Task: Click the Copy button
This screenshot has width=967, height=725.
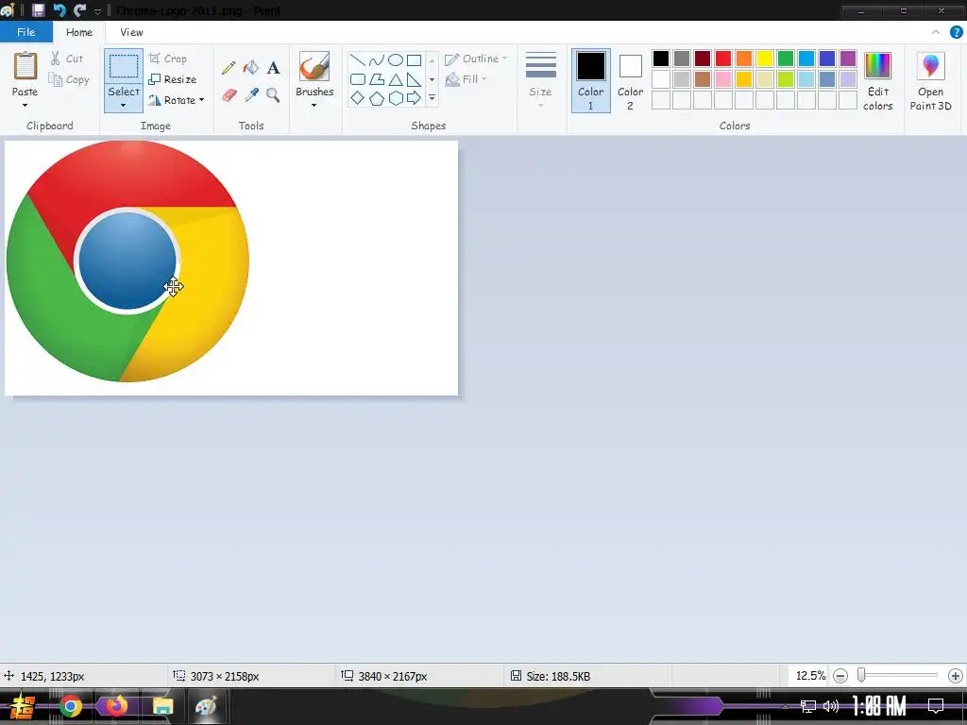Action: click(69, 79)
